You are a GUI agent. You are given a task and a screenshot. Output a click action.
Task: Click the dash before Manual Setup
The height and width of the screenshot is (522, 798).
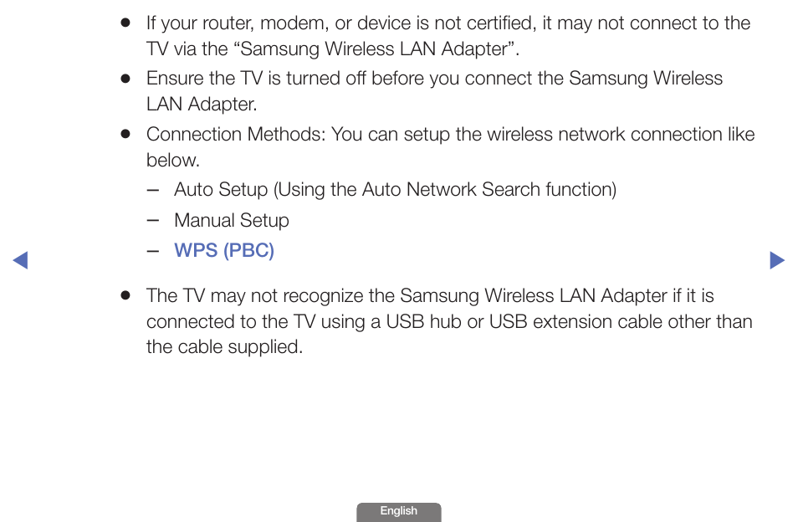[153, 221]
